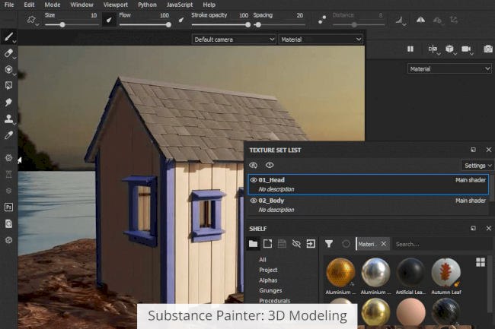Open the Edit menu
The image size is (495, 329).
click(29, 5)
